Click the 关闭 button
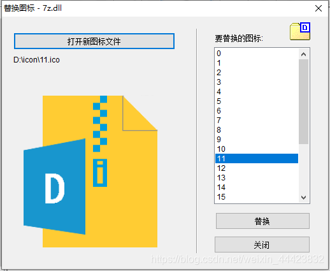Viewport: 330px width, 271px height. 262,245
